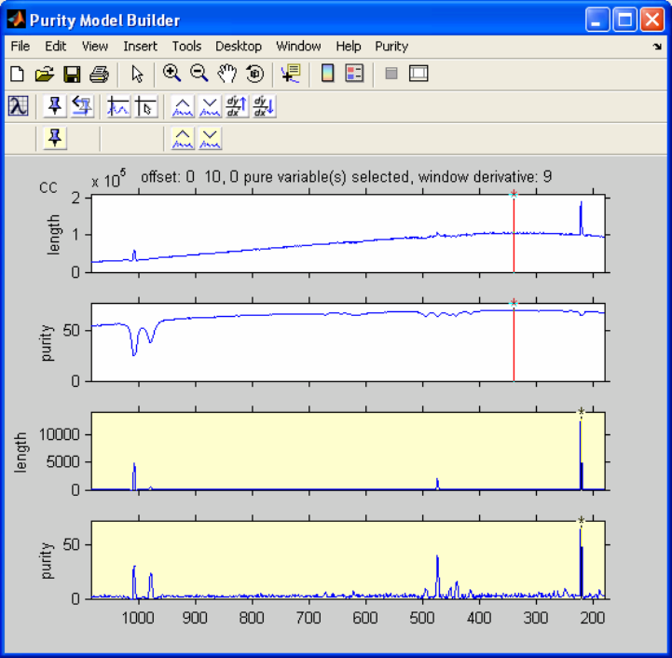672x658 pixels.
Task: Print the figure with the printer icon
Action: pyautogui.click(x=99, y=74)
